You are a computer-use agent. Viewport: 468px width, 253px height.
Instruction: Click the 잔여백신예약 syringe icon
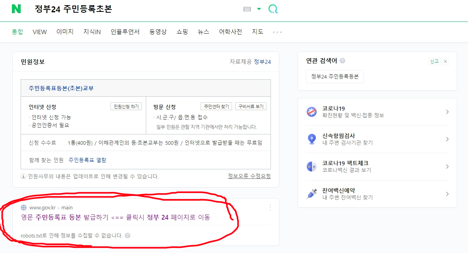311,194
